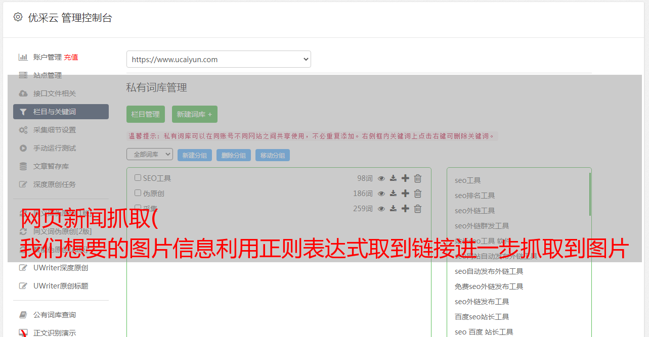The width and height of the screenshot is (649, 337).
Task: Click the 186词 count in the 伪原创 row
Action: click(x=363, y=194)
